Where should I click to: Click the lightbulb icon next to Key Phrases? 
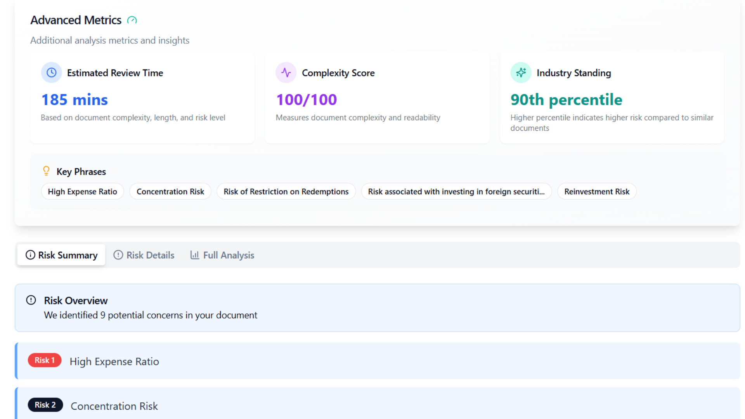pos(46,171)
